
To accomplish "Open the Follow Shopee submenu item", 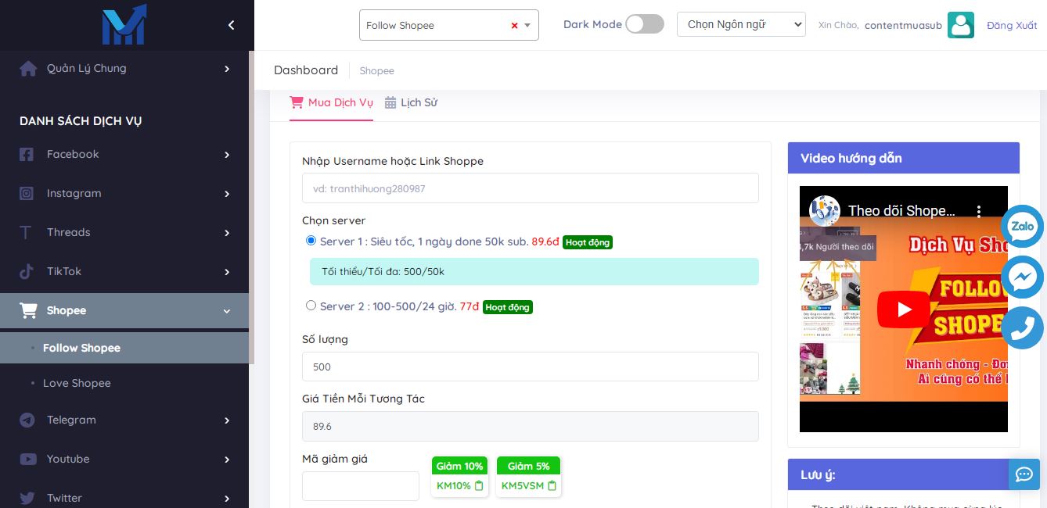I will pyautogui.click(x=124, y=349).
